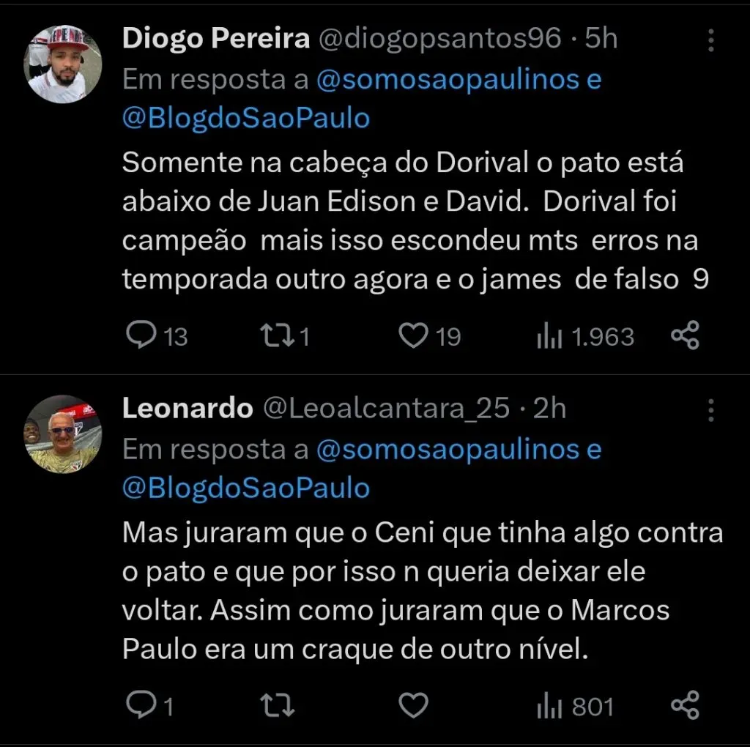Open @somosaopaulinos mention in Leonardo's reply
750x747 pixels.
[449, 450]
